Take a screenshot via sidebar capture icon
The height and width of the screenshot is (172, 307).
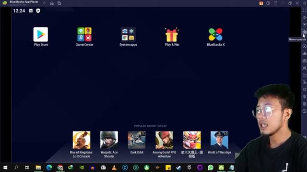tap(304, 68)
